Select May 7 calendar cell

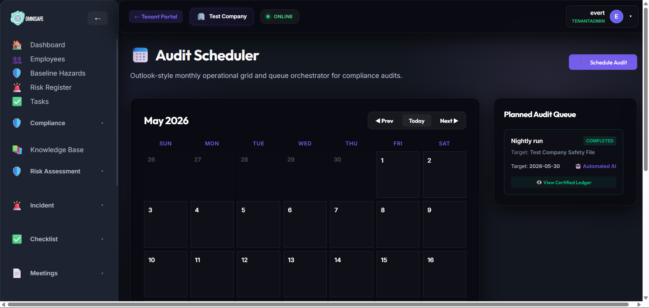coord(352,224)
